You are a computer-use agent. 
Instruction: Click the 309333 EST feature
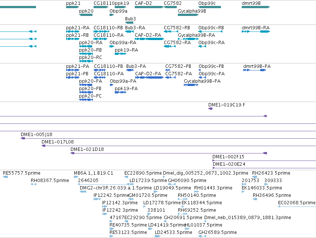pos(266,184)
